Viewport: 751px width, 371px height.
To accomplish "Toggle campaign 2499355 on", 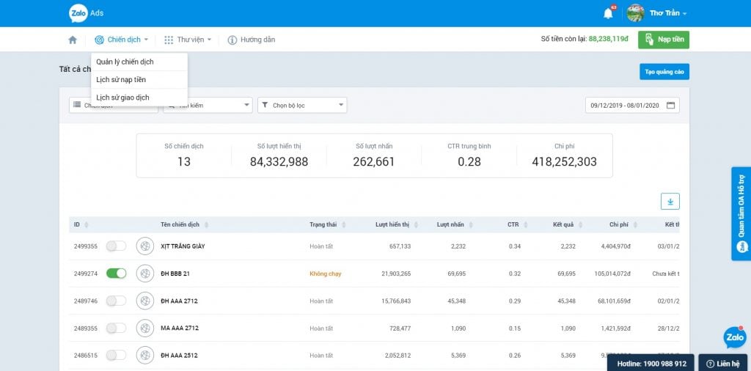I will pyautogui.click(x=116, y=246).
